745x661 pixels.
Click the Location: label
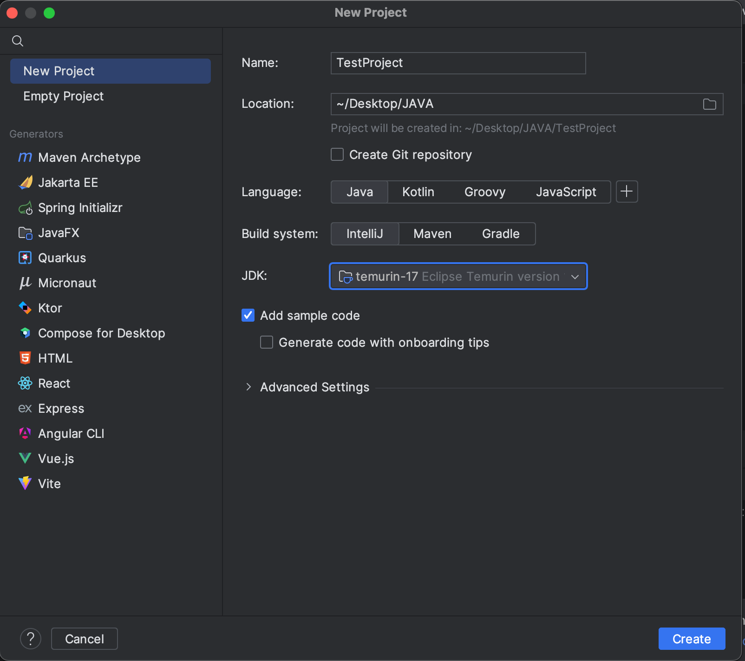click(x=268, y=104)
